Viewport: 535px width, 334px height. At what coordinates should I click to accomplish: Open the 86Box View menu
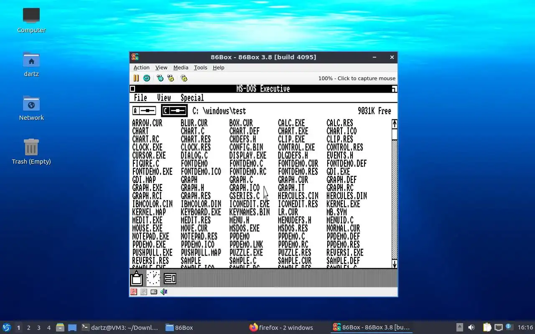click(161, 68)
